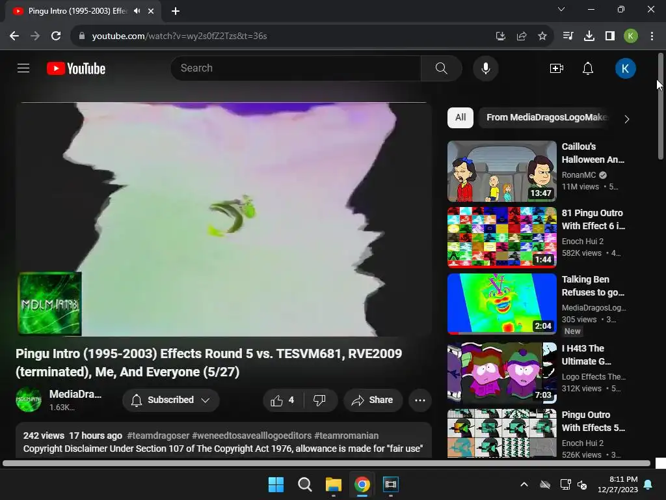666x500 pixels.
Task: Open the notifications bell in YouTube header
Action: coord(588,68)
